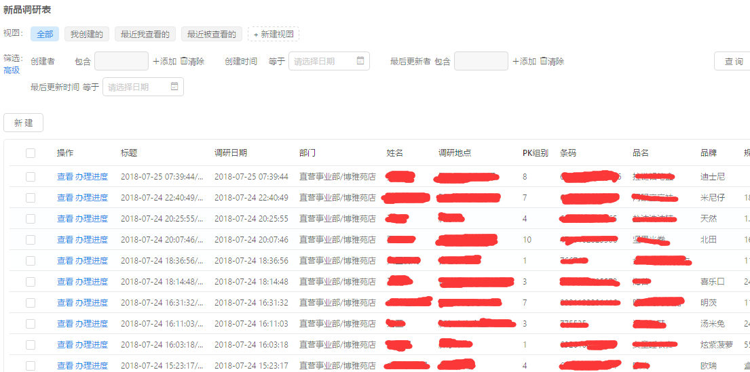Check the row dated 2018-07-24 18:14:48
Image resolution: width=750 pixels, height=372 pixels.
tap(31, 282)
